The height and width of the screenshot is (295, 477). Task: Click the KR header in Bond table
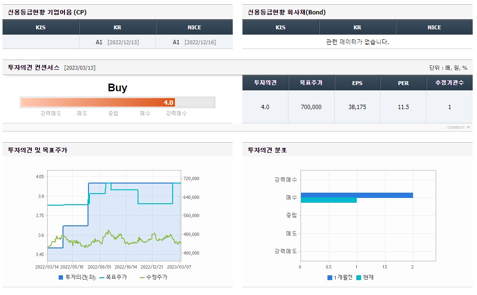click(357, 27)
